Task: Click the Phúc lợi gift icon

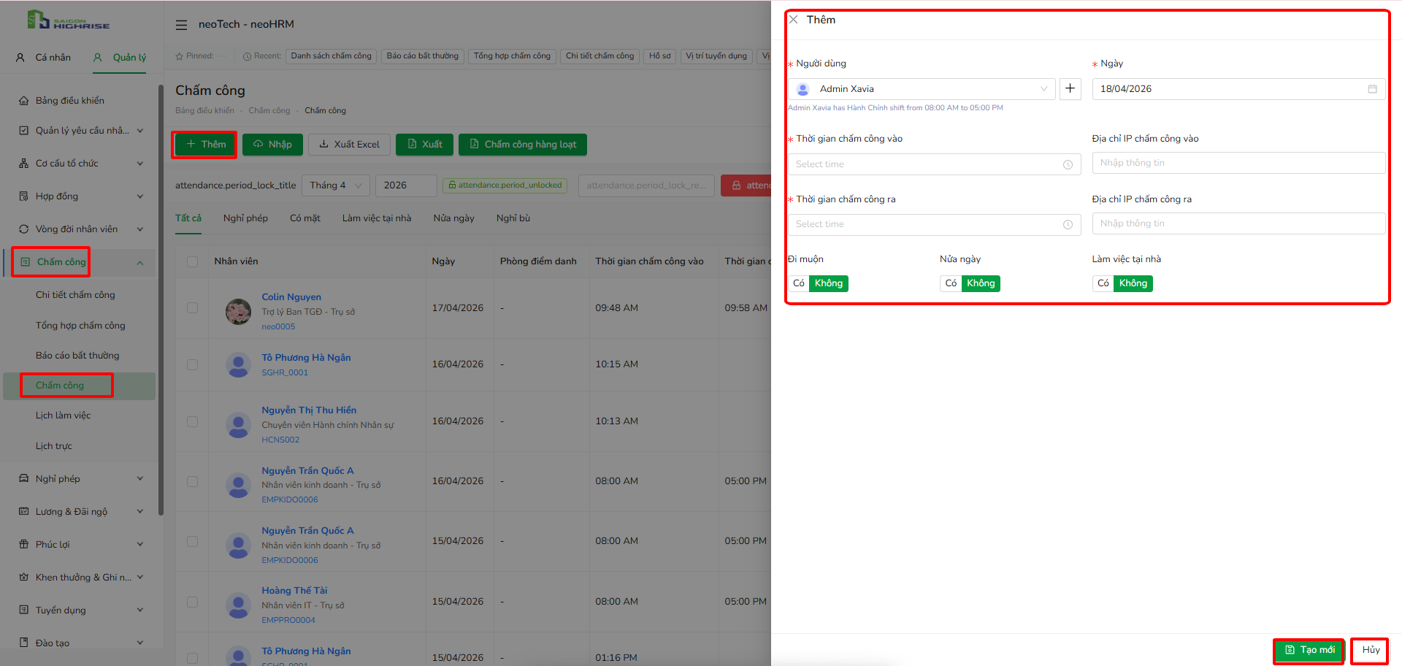Action: [24, 545]
